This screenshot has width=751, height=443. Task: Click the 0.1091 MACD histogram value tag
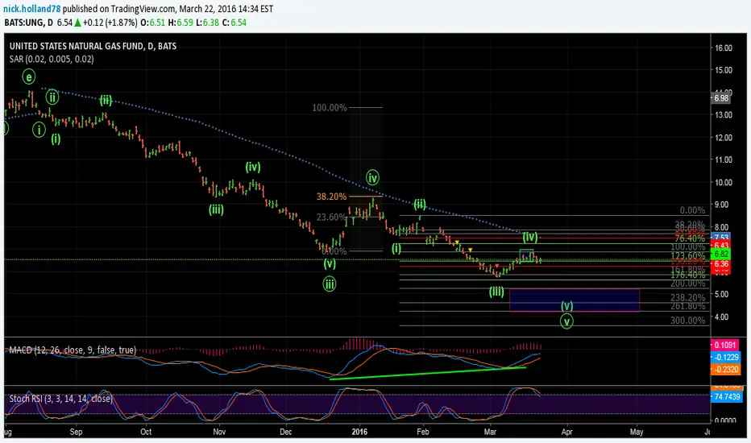point(725,345)
